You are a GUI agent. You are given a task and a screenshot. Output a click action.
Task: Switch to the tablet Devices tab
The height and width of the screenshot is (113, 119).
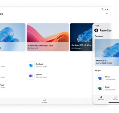tap(44, 101)
